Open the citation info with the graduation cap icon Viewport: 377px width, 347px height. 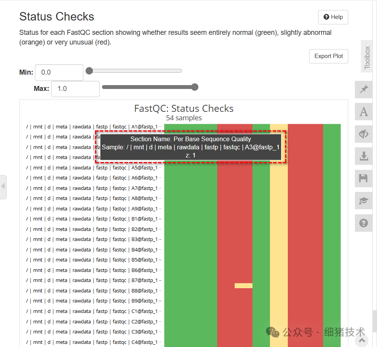[363, 200]
